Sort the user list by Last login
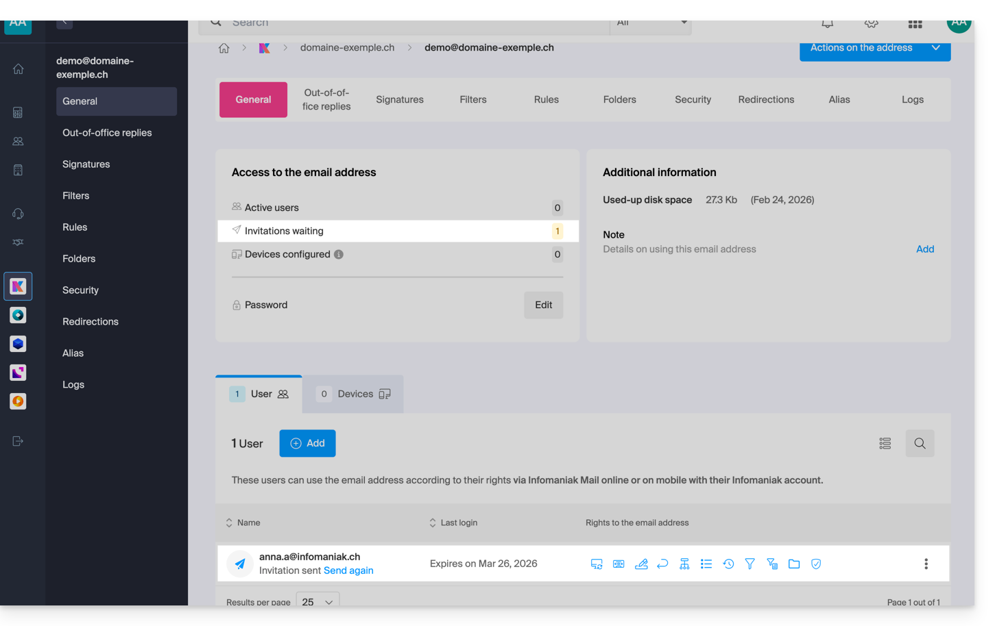This screenshot has width=995, height=626. coord(453,523)
